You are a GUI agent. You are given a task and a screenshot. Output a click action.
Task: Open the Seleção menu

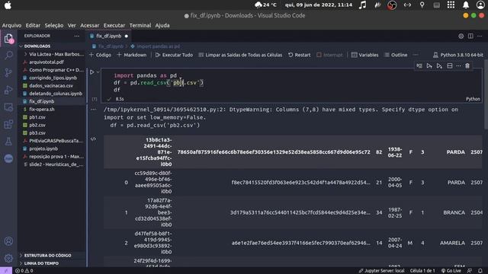tap(54, 25)
